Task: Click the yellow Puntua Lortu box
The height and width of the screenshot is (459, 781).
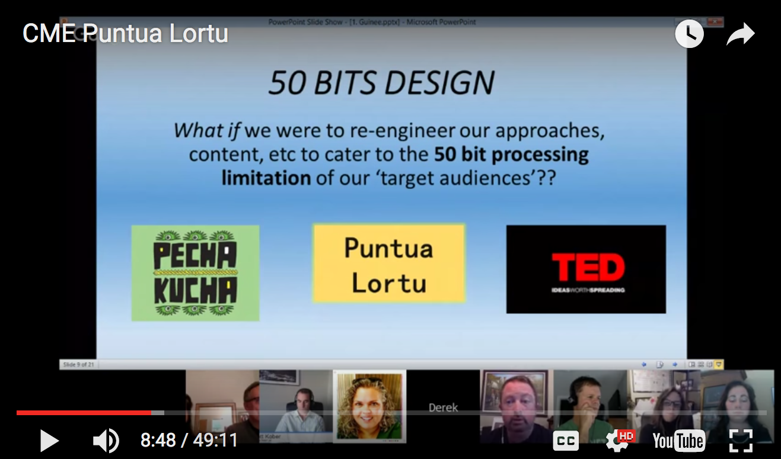Action: [x=389, y=264]
